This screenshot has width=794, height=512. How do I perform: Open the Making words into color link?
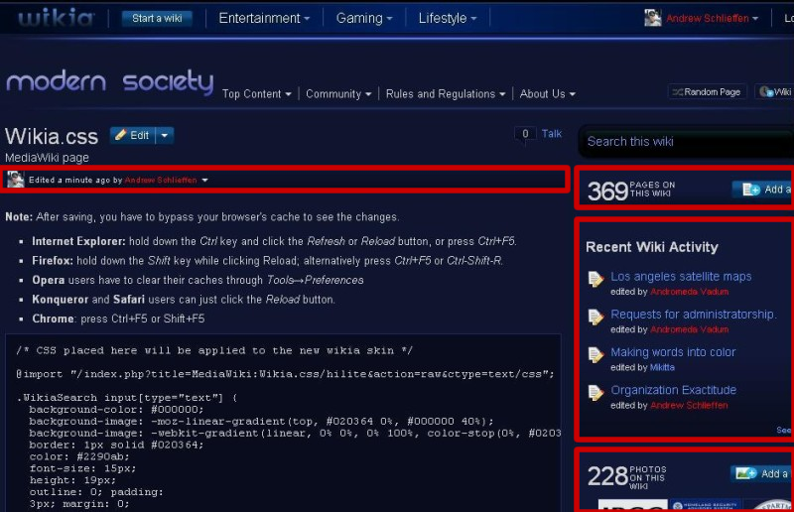(673, 352)
